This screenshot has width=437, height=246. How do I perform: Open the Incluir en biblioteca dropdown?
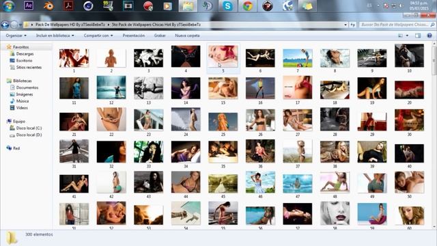coord(55,36)
